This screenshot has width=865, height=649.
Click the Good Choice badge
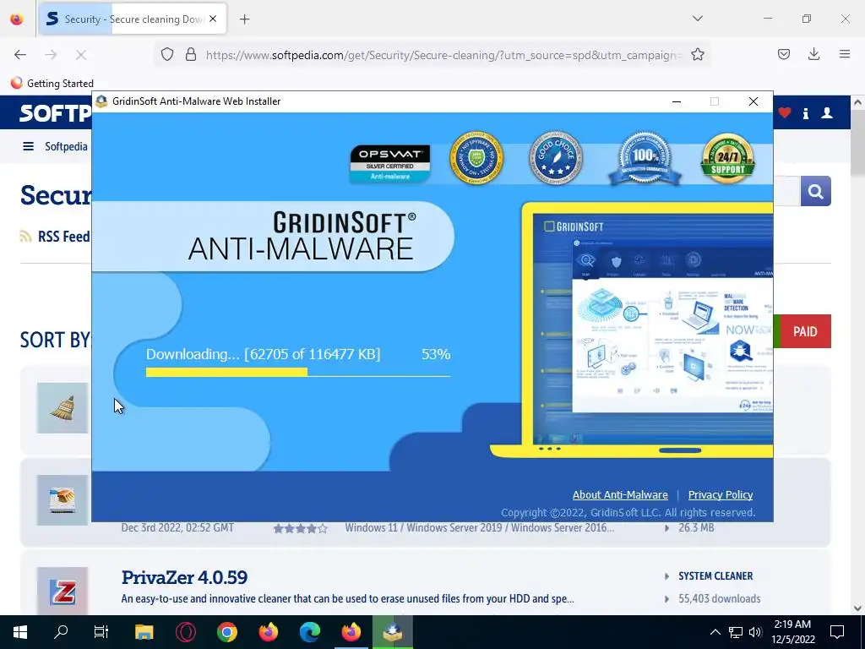coord(556,158)
